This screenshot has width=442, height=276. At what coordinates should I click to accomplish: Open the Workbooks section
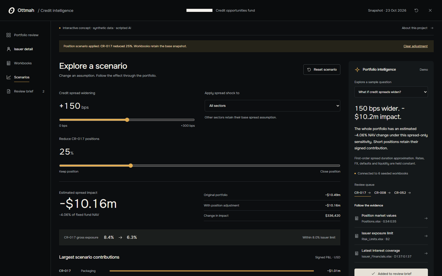(23, 63)
